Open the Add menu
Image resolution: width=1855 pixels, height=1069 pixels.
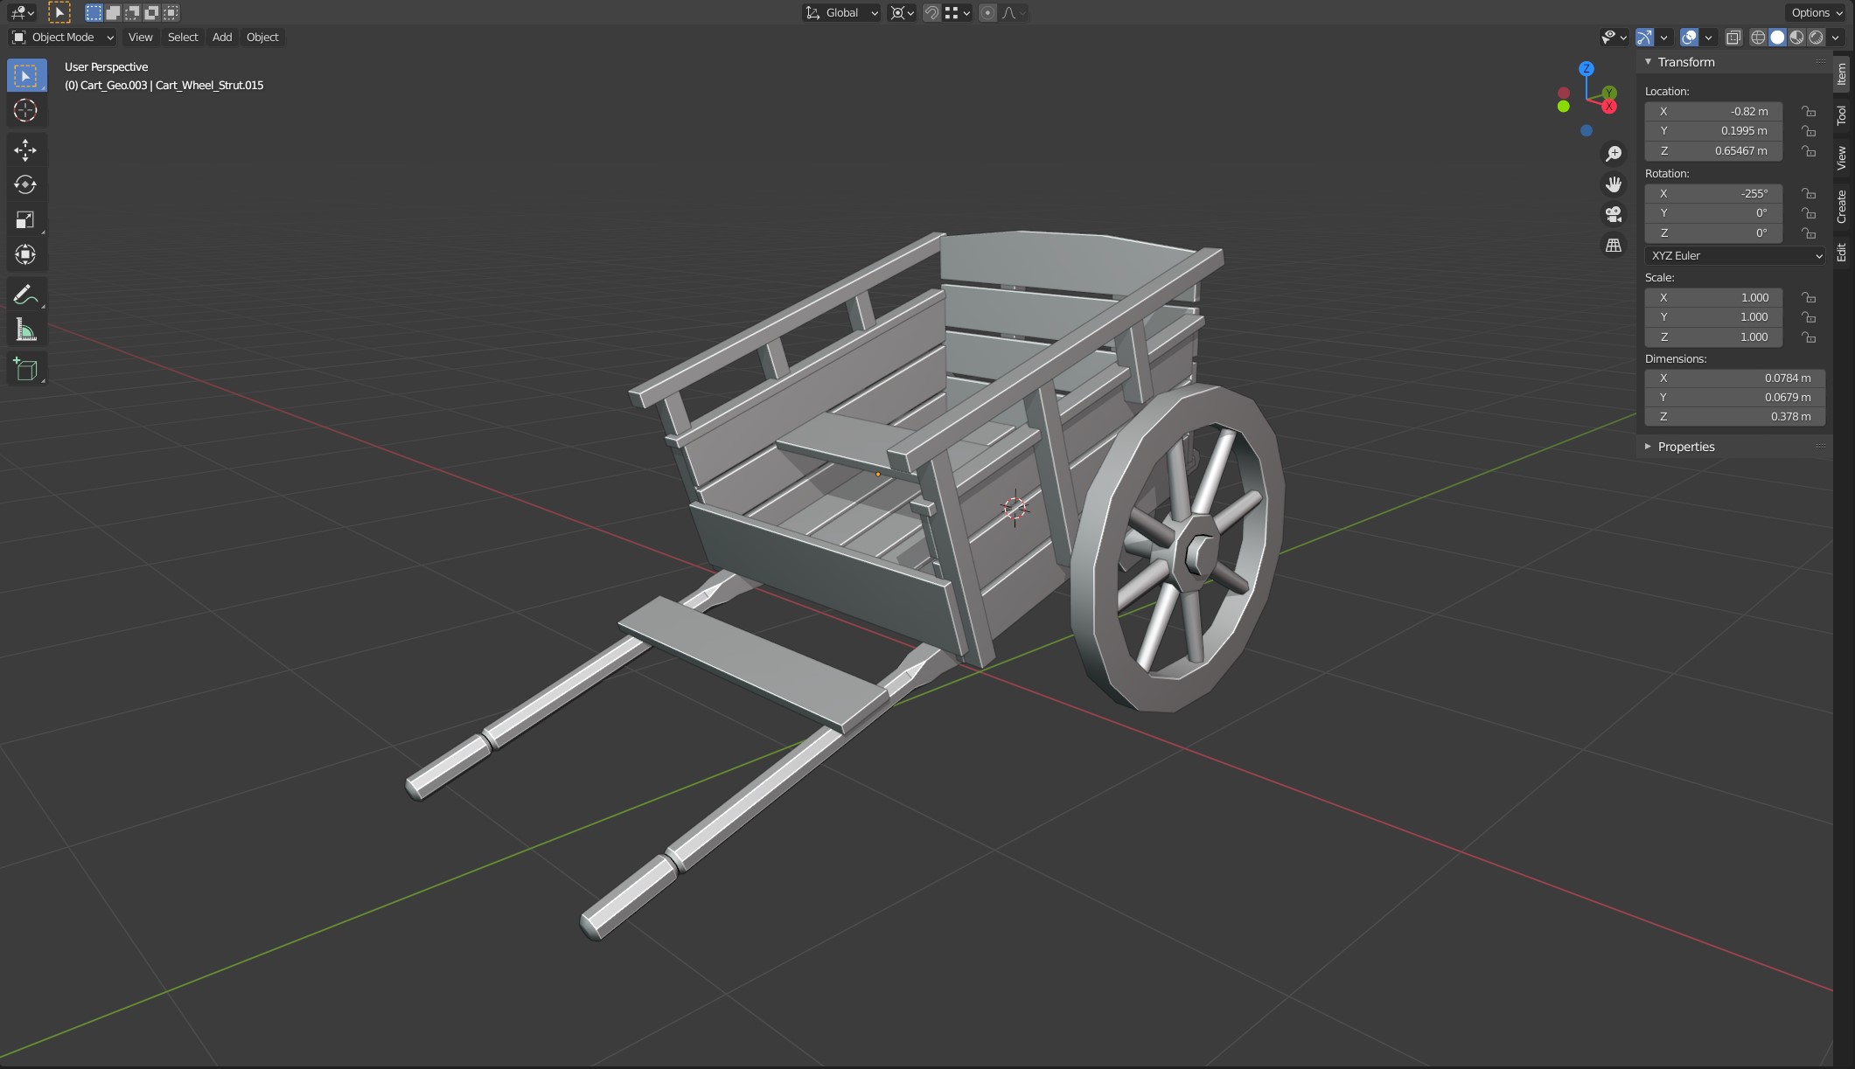click(x=222, y=38)
